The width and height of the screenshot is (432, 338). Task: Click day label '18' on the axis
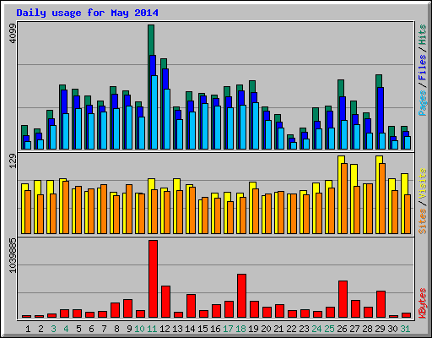pos(240,329)
